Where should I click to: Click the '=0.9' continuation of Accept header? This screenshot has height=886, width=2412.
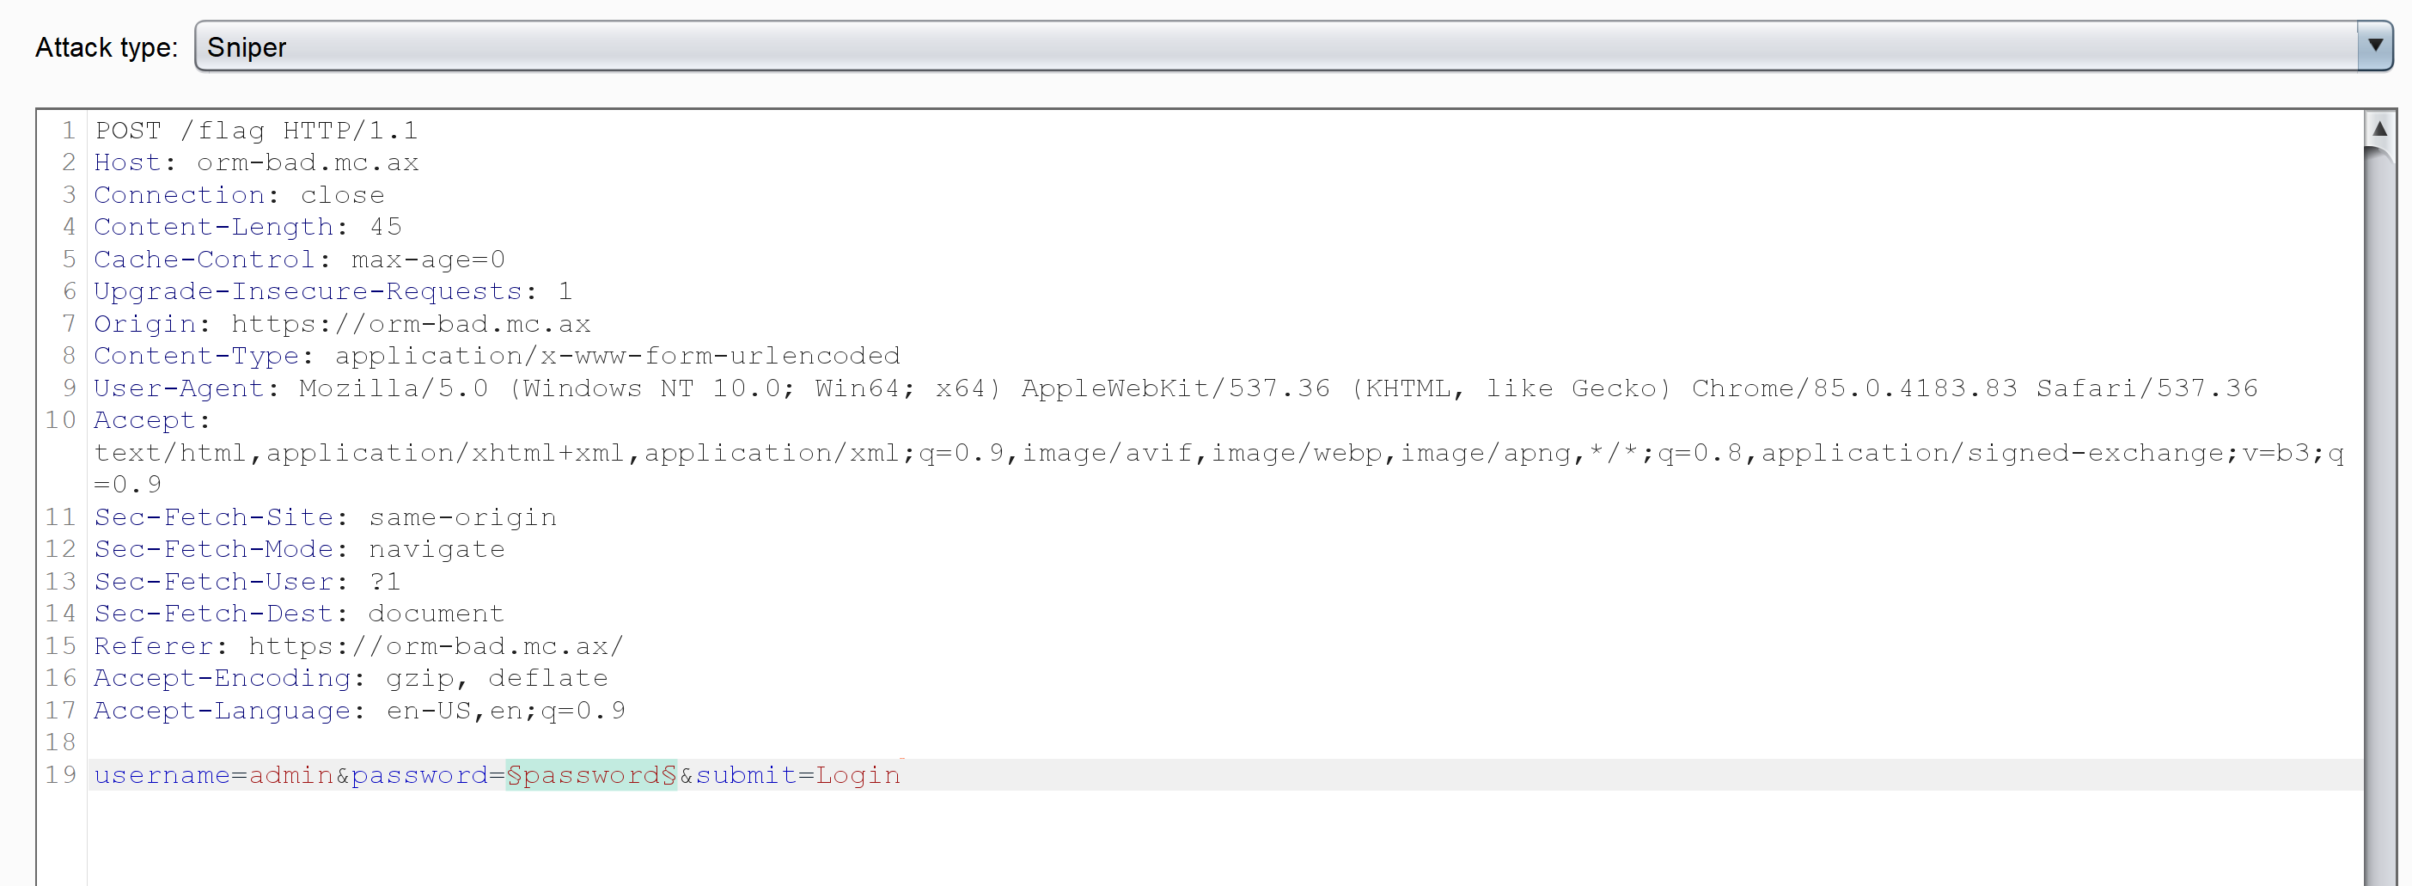(x=128, y=486)
